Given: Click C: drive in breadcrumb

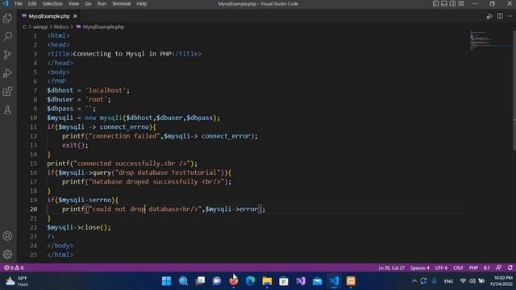Looking at the screenshot, I should (25, 27).
